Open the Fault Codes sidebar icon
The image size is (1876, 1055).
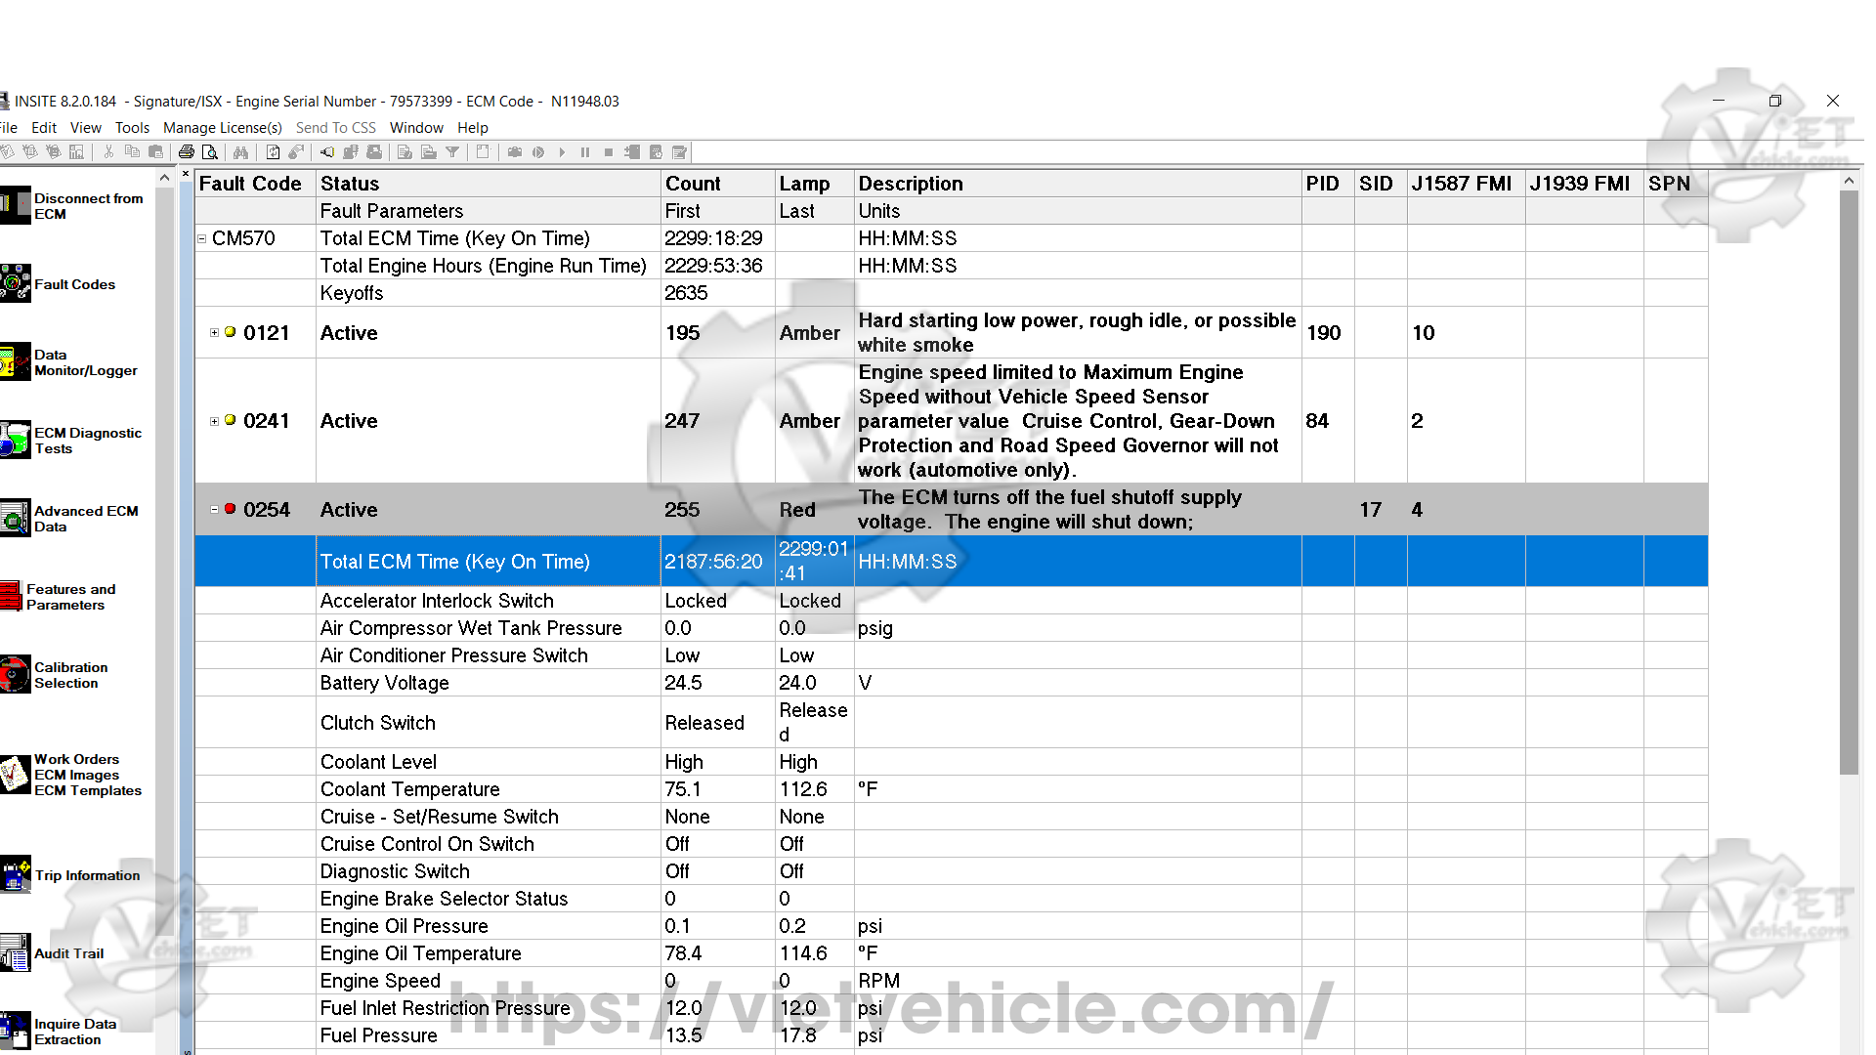click(17, 283)
